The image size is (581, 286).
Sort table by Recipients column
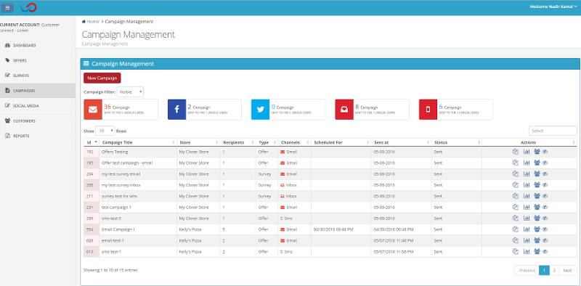[x=238, y=142]
